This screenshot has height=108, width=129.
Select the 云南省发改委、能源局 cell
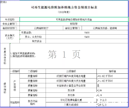105,28
